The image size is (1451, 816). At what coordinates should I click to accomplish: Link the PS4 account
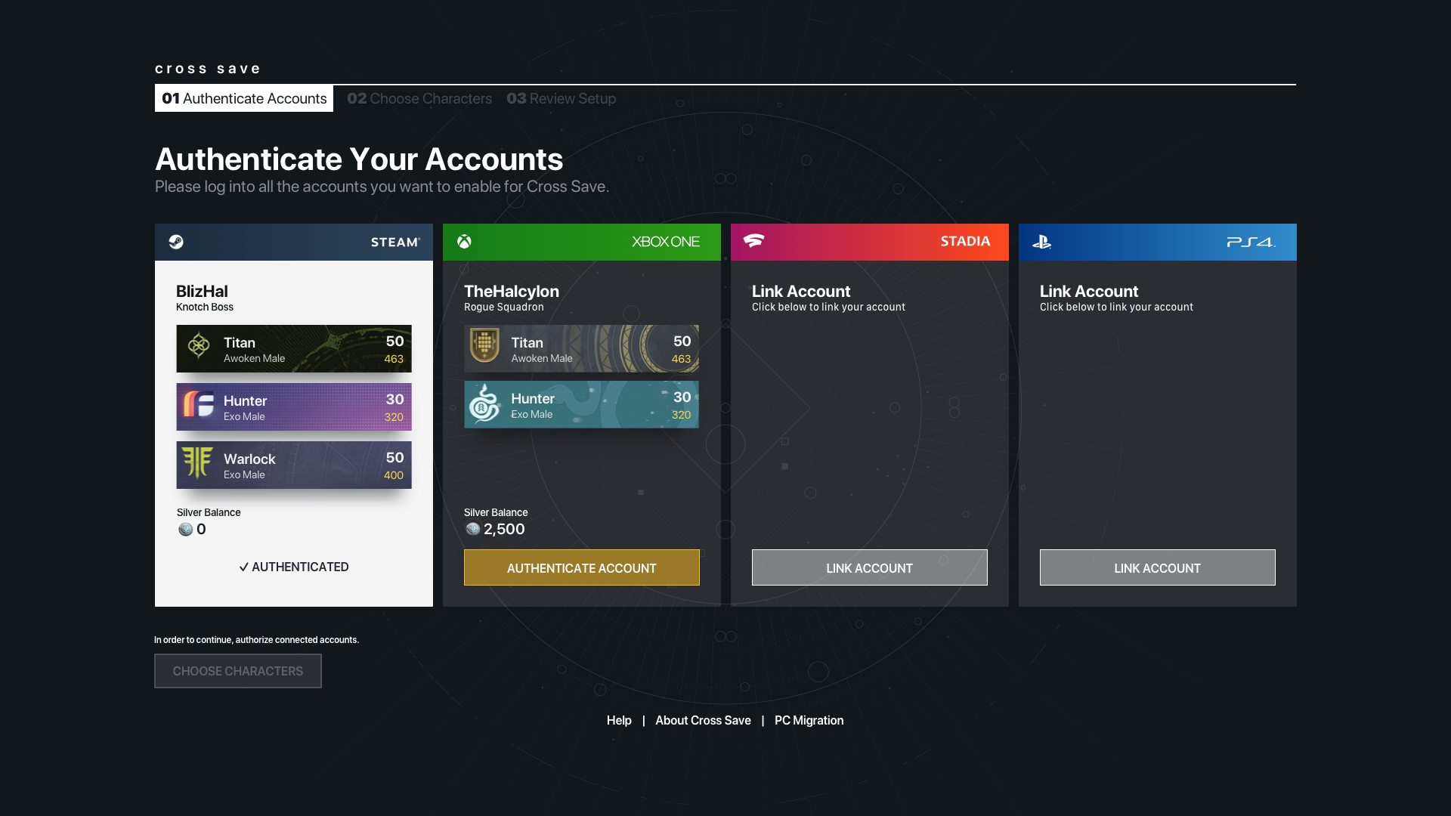(1158, 567)
